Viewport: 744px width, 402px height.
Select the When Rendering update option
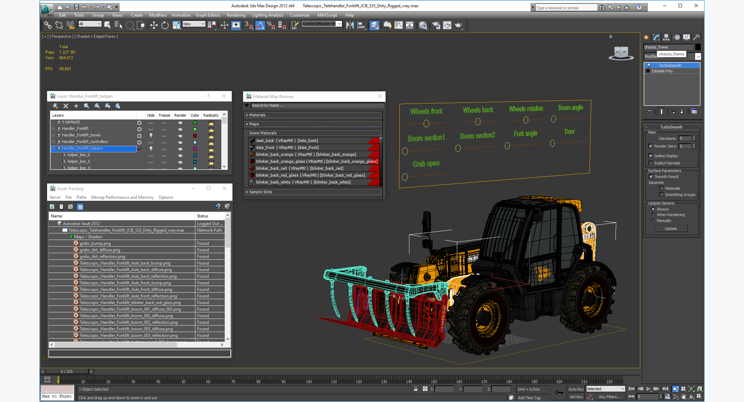[x=653, y=215]
